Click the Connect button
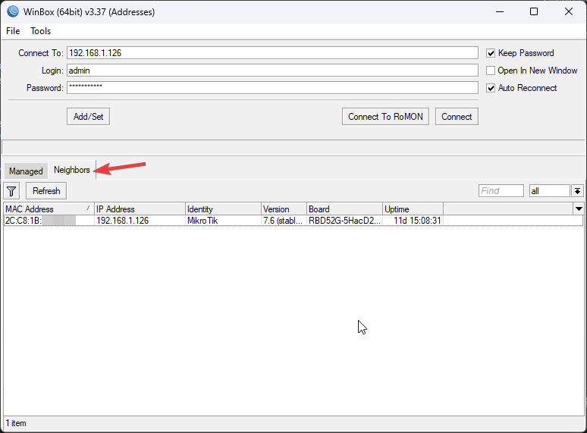The width and height of the screenshot is (587, 433). [x=457, y=116]
